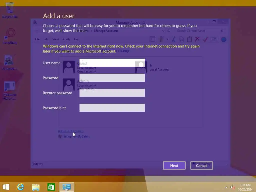This screenshot has height=192, width=256.
Task: Select Daemon Tools desktop shortcut
Action: [10, 90]
